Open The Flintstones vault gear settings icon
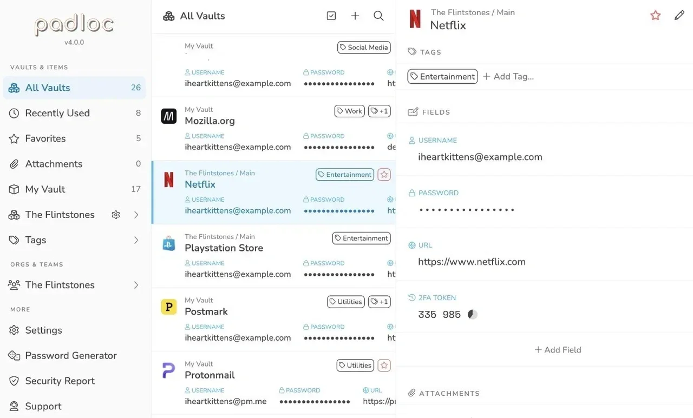Screen dimensions: 693x418 pyautogui.click(x=116, y=215)
